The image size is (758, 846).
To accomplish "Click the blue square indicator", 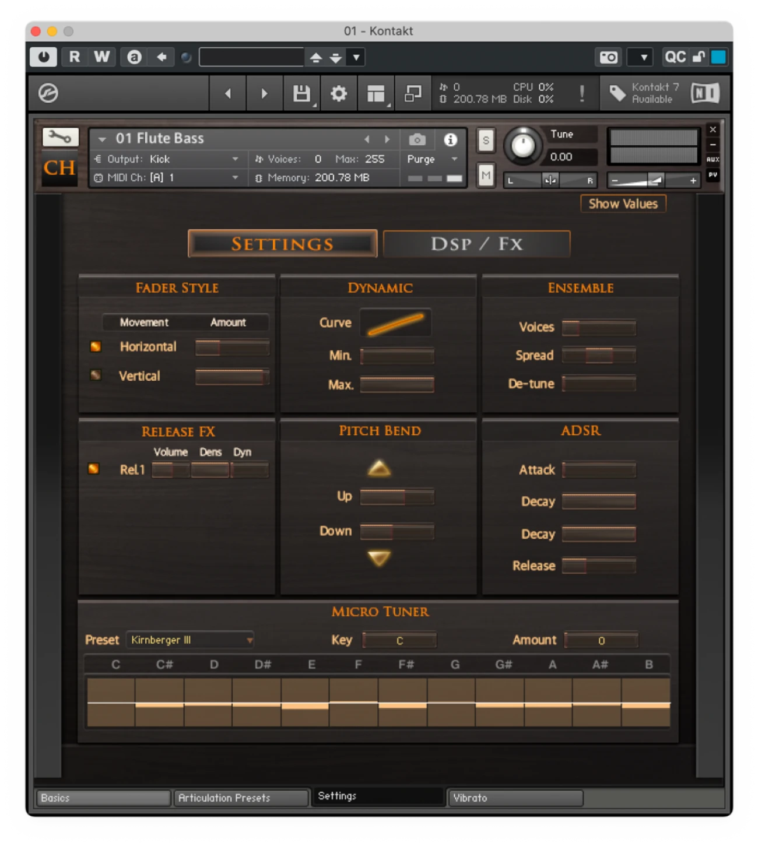I will click(x=718, y=57).
